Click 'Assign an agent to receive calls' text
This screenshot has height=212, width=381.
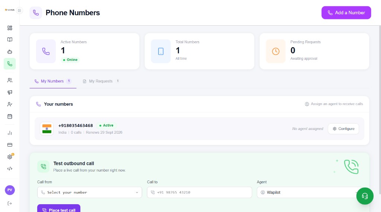pos(337,104)
